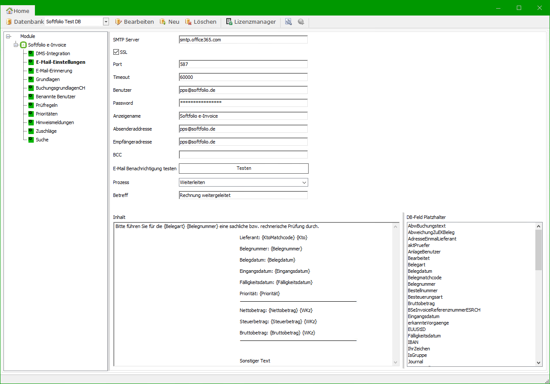Image resolution: width=550 pixels, height=384 pixels.
Task: Select Eingangsdatum in placeholder list
Action: pyautogui.click(x=424, y=316)
